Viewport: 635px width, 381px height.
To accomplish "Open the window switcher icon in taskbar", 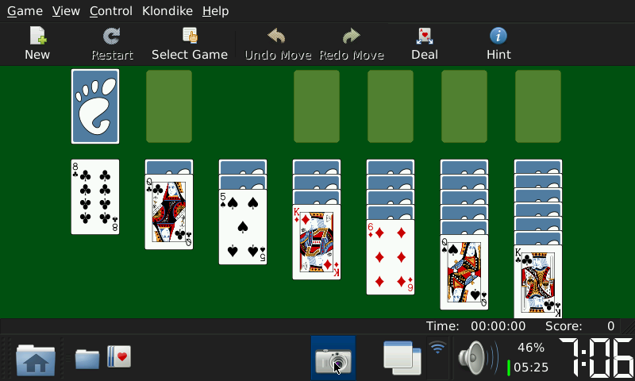I will (x=402, y=358).
